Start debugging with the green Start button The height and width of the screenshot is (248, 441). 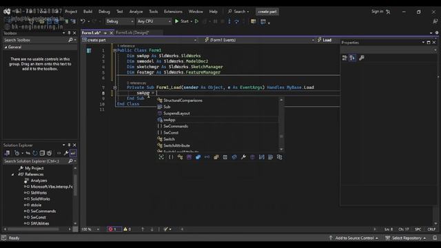click(x=182, y=21)
